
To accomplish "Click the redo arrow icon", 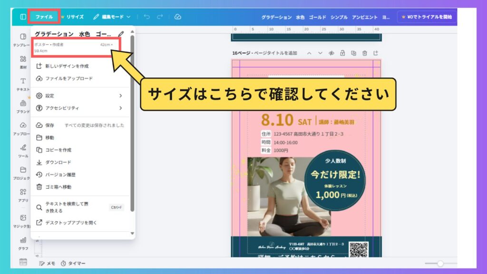I will coord(160,17).
